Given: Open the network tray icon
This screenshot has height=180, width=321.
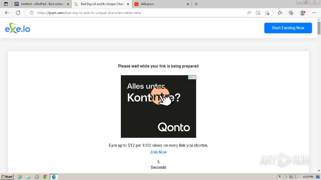Looking at the screenshot, I should tap(291, 177).
